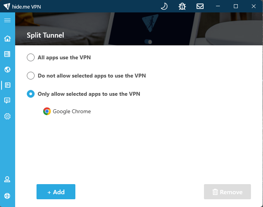Maximize the hide.me VPN window
263x207 pixels.
236,6
